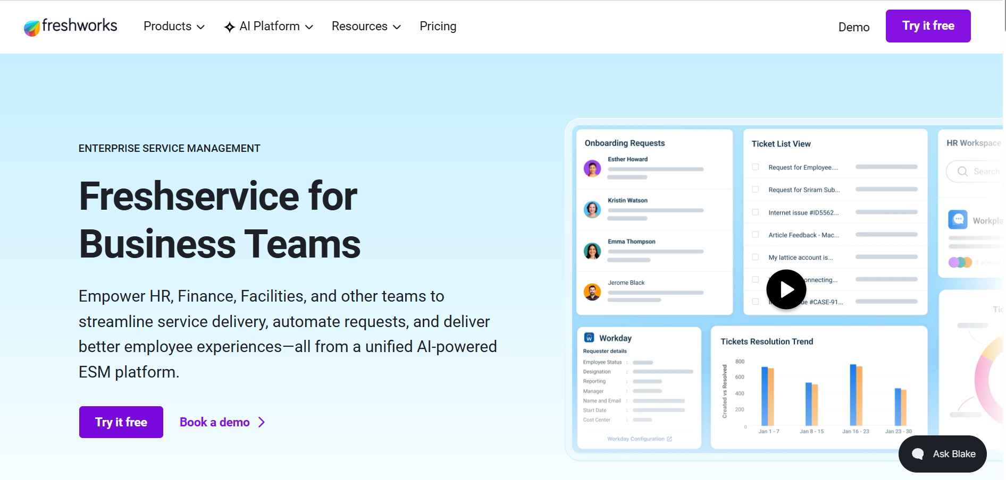The image size is (1006, 480).
Task: Click Esther Howard's avatar
Action: [x=592, y=169]
